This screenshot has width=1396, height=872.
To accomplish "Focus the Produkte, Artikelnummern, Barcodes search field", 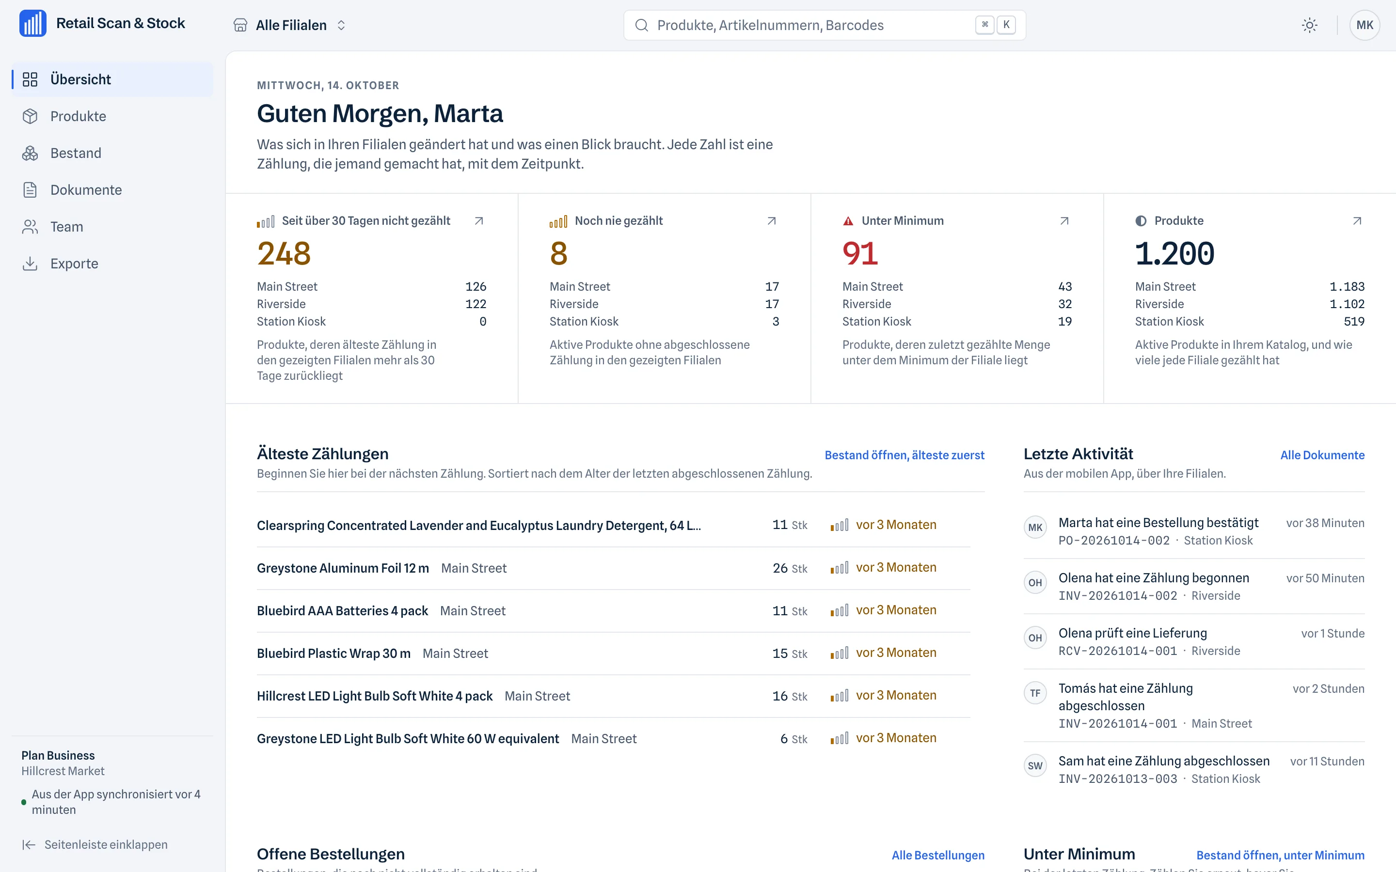I will click(x=825, y=25).
